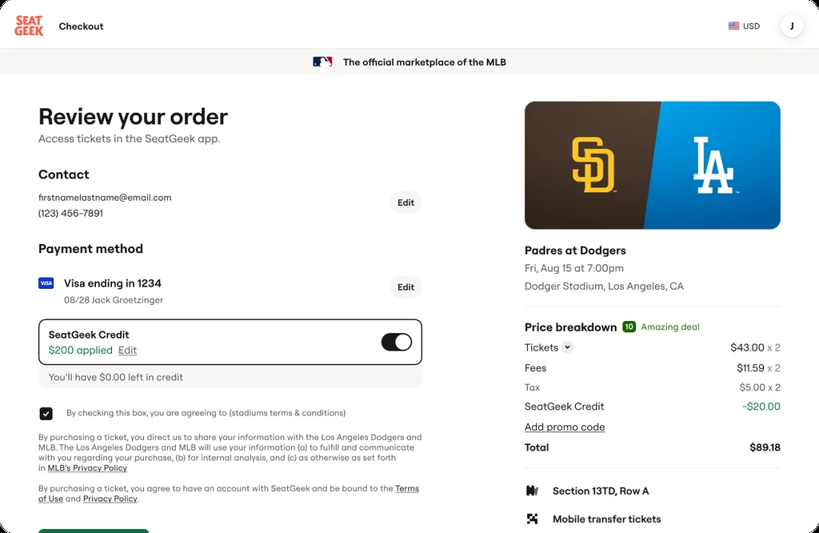Open the SeatGeek Privacy Policy link

pos(110,499)
